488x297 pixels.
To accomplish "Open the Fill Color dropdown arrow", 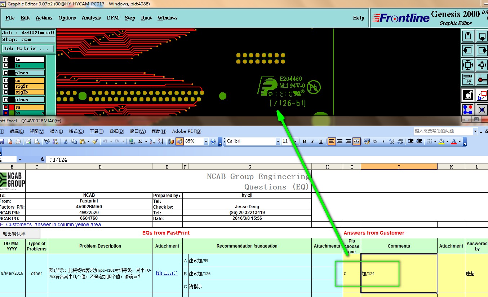I will (447, 141).
